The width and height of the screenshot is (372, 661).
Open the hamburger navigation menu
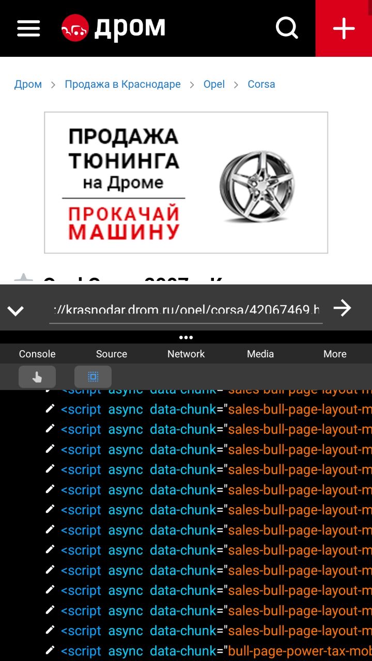28,28
